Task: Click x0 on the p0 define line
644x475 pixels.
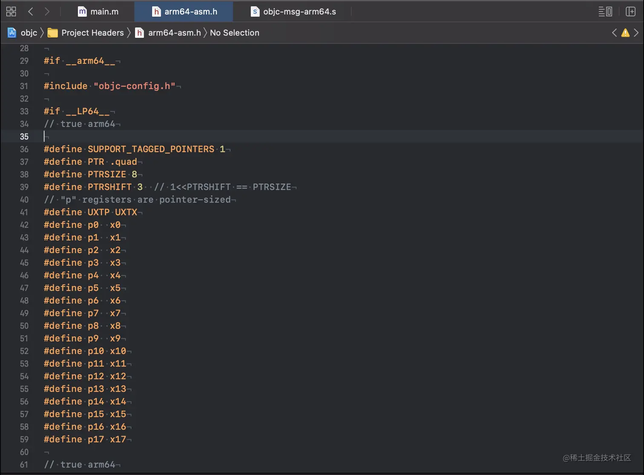Action: click(115, 225)
